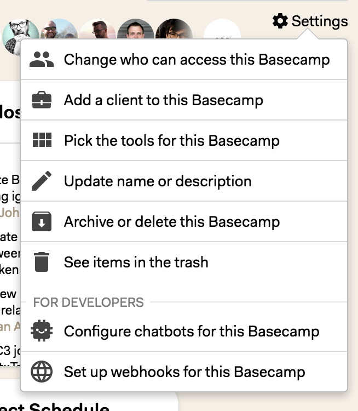Select Update name or description
This screenshot has height=411, width=358.
[184, 181]
